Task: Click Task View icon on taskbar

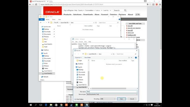Action: pyautogui.click(x=41, y=105)
